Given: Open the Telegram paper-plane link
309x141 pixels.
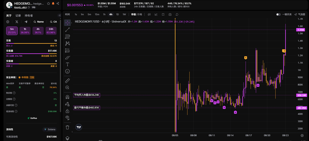Looking at the screenshot, I should (x=26, y=22).
